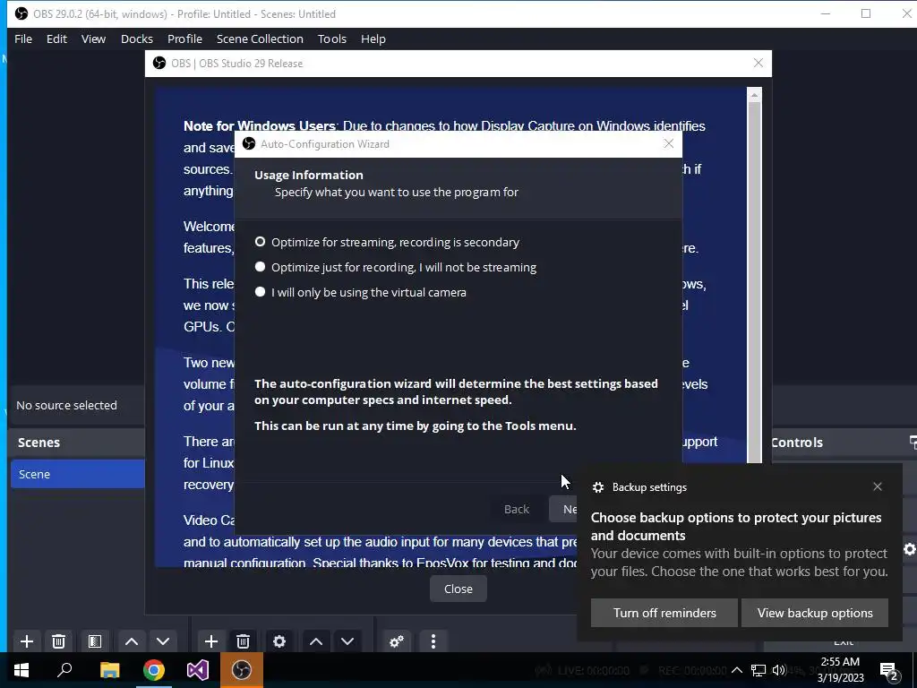Click 'Choose backup options to protect' notification text
The image size is (917, 688).
[736, 527]
